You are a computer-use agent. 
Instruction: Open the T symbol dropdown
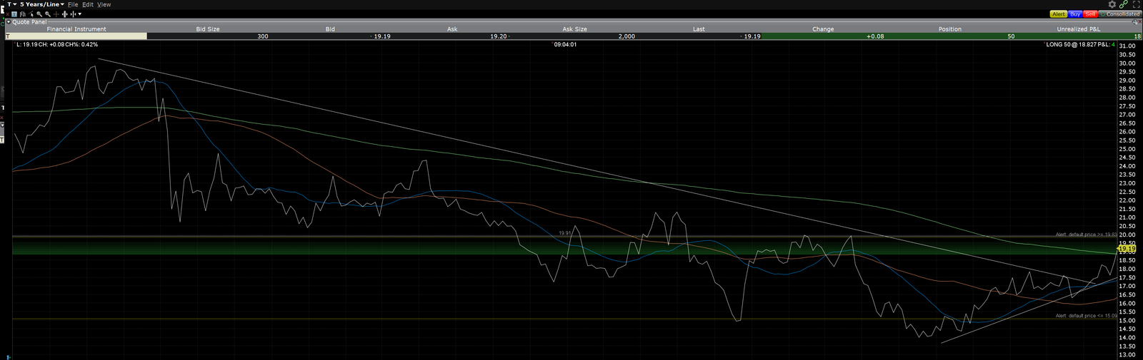pyautogui.click(x=12, y=4)
